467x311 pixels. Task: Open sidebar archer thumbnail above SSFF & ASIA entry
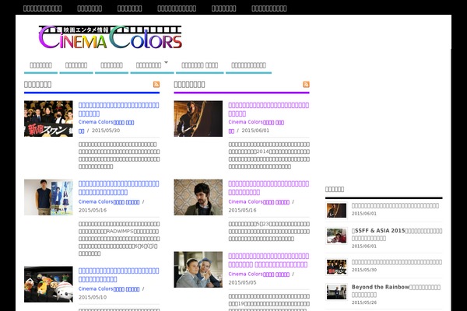click(x=336, y=211)
